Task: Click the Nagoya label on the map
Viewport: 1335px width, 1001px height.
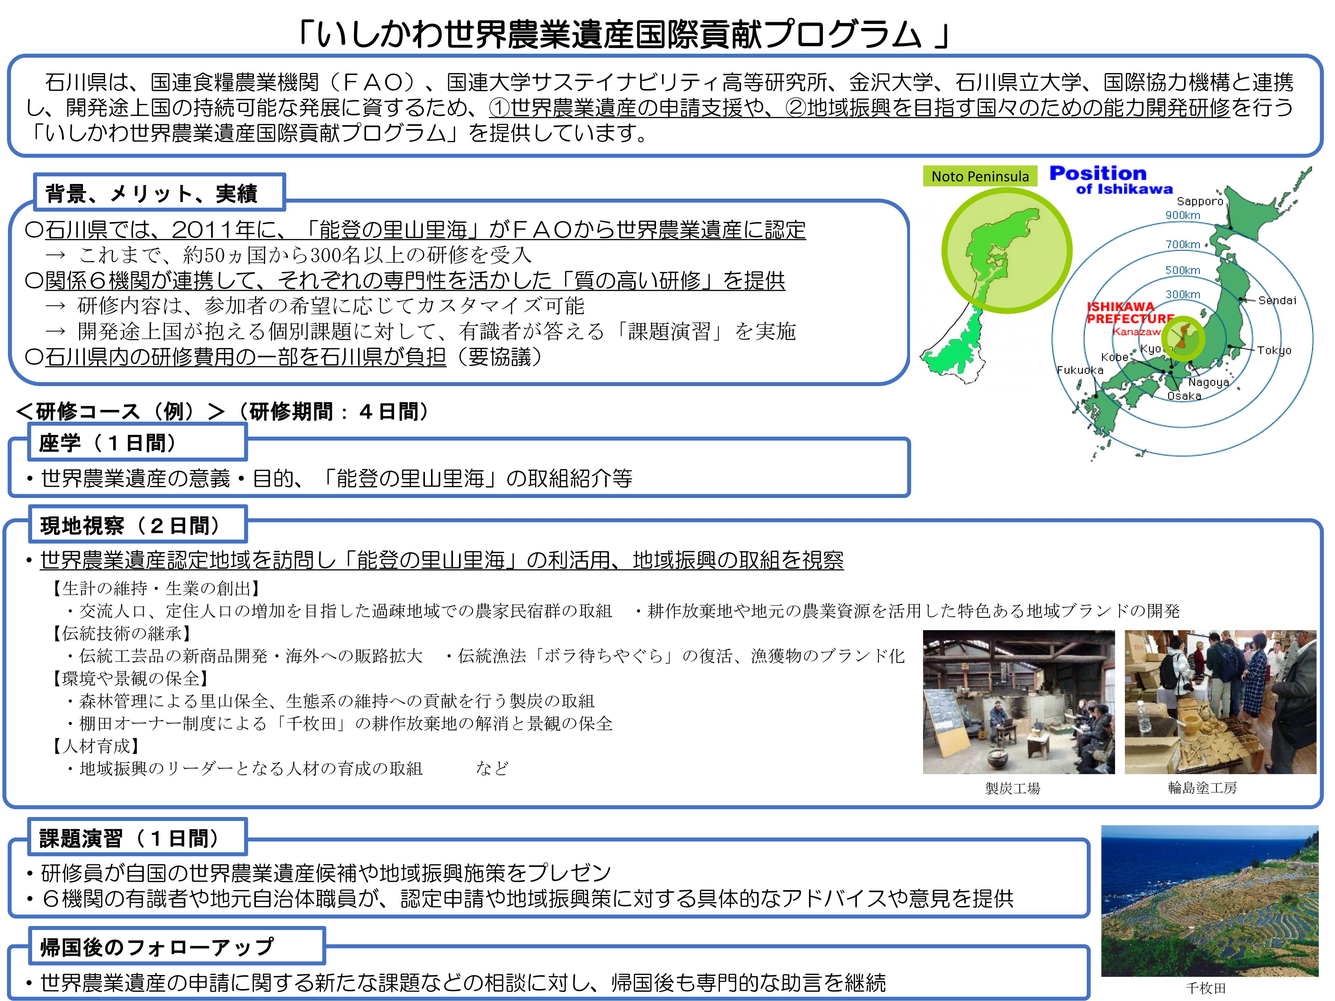Action: 1209,382
